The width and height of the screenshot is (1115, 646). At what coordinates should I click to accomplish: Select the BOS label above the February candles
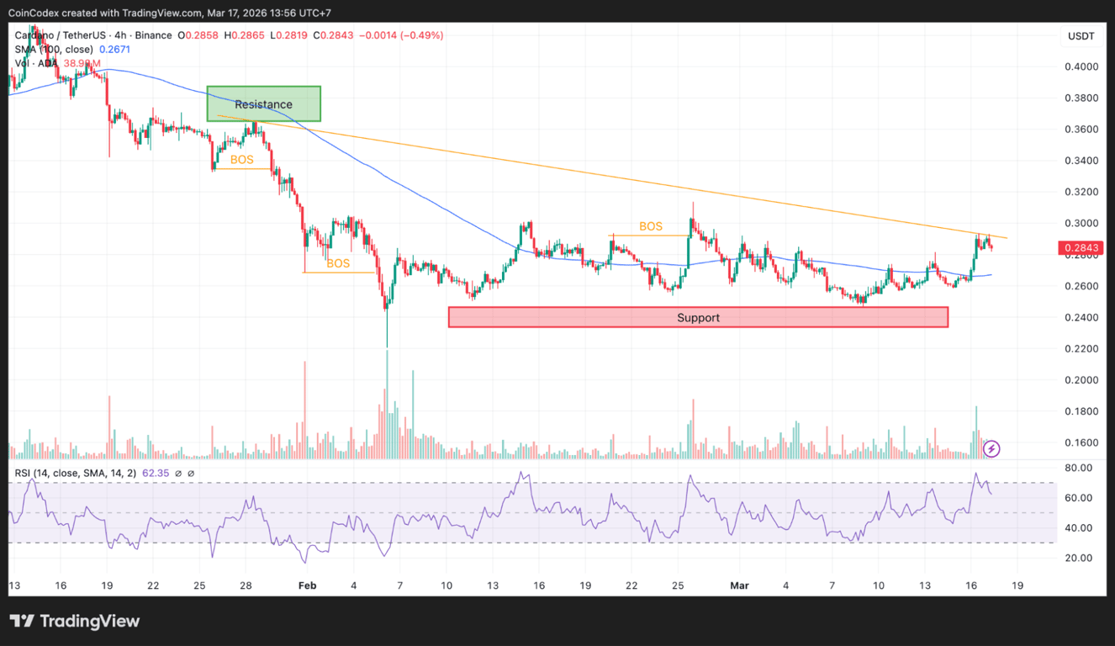(336, 263)
